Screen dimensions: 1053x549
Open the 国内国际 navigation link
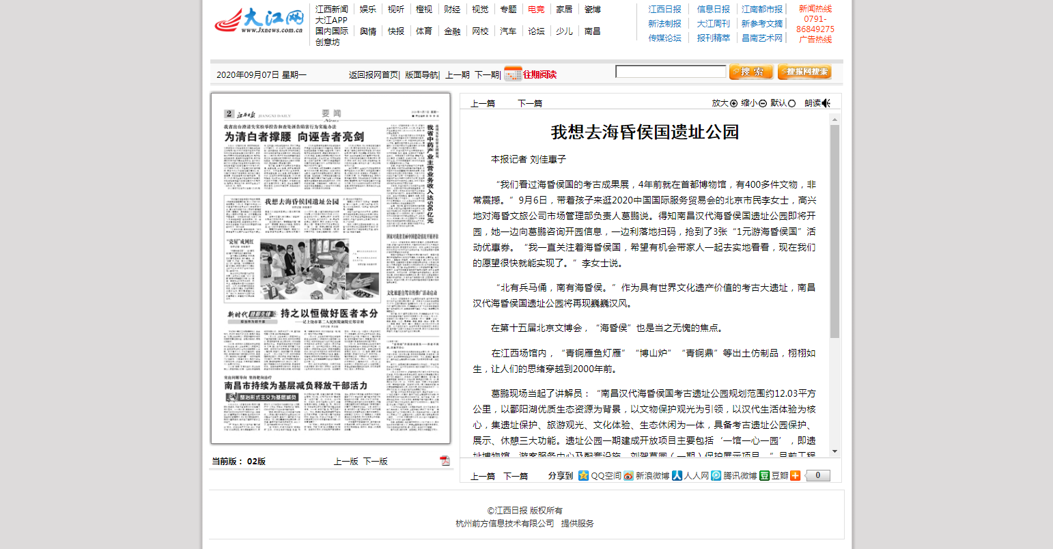point(332,31)
